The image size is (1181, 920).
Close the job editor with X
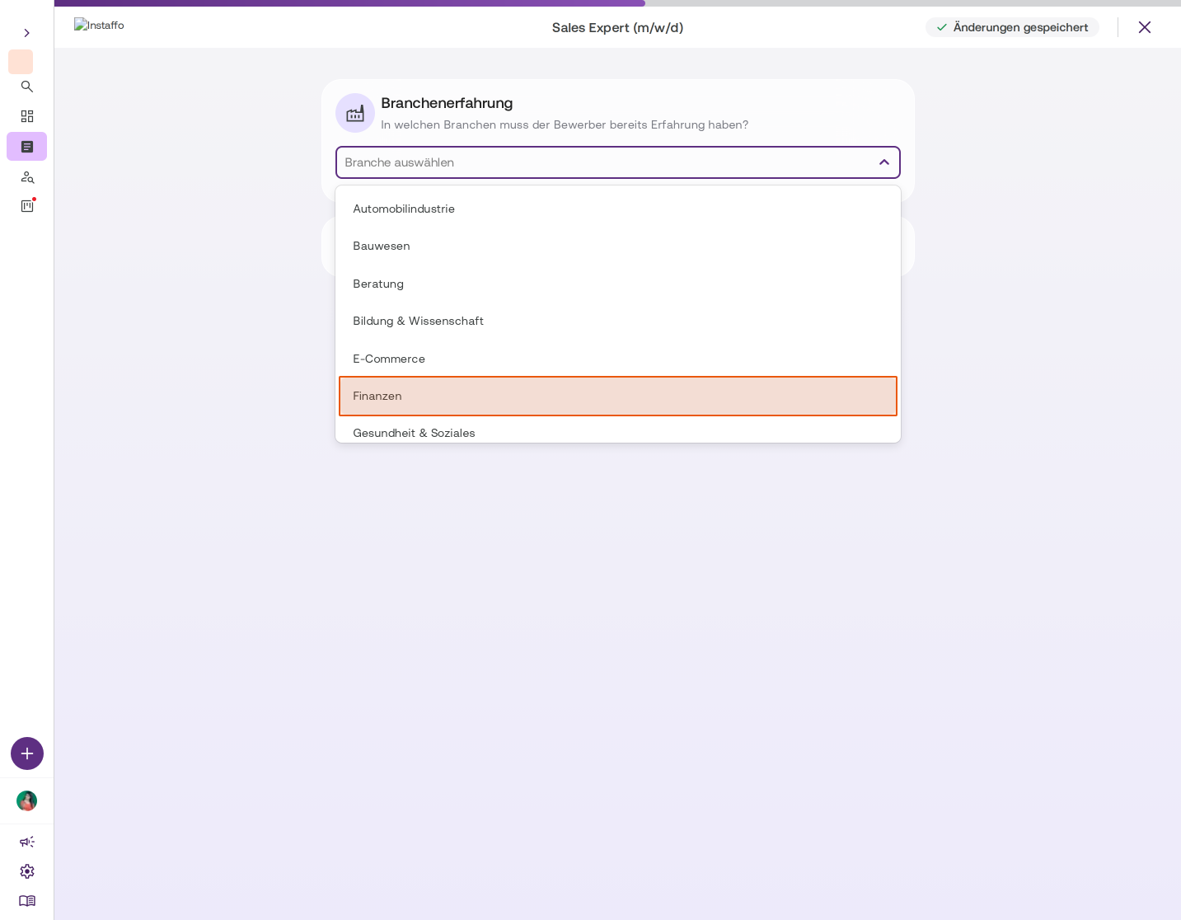pyautogui.click(x=1145, y=27)
